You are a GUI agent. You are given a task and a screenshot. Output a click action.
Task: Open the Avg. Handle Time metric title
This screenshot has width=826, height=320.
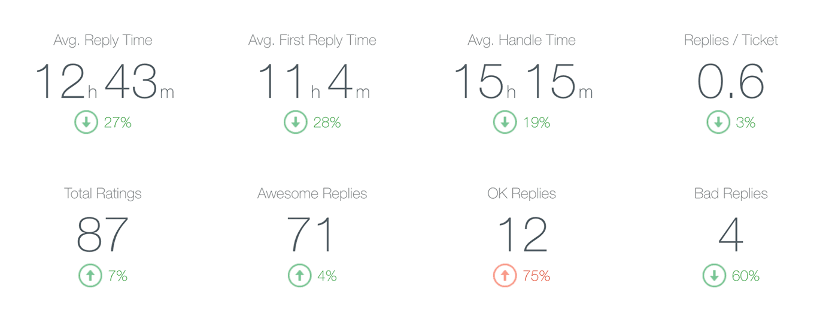(521, 41)
